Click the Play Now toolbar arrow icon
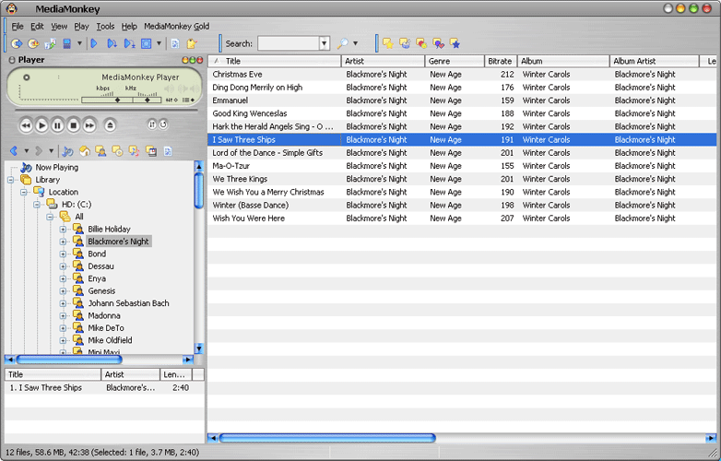The width and height of the screenshot is (721, 461). coord(94,43)
